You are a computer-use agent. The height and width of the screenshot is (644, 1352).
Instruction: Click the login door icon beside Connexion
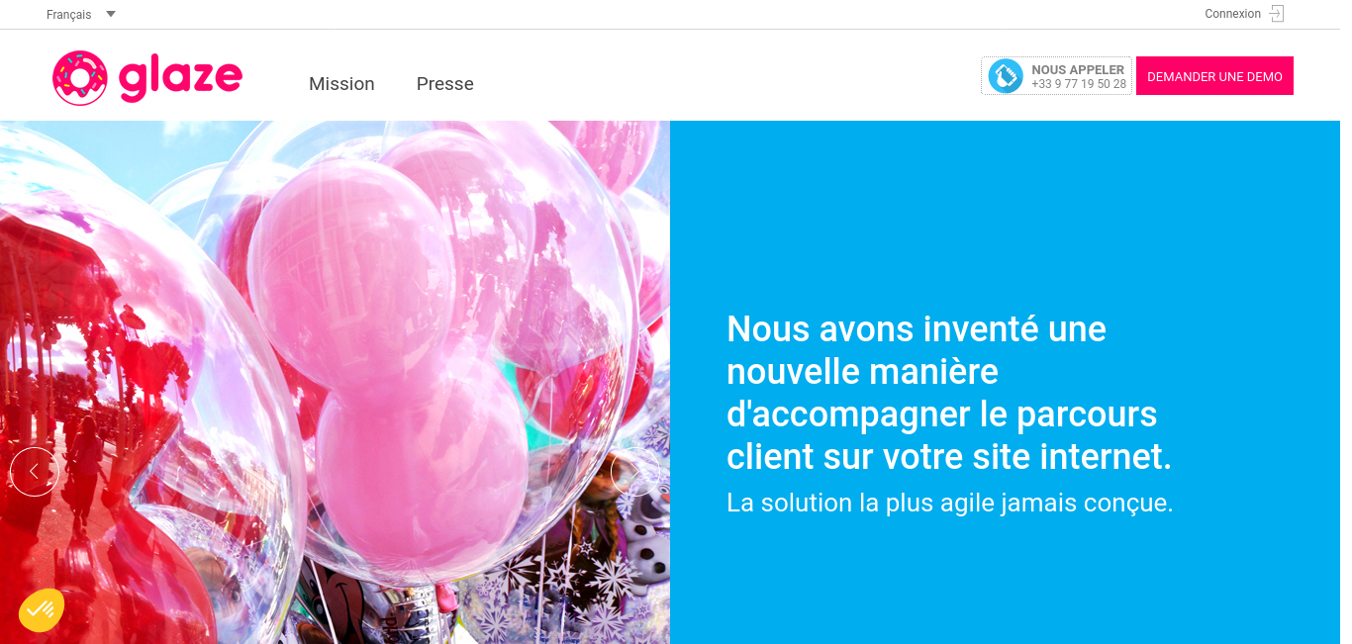[1277, 14]
